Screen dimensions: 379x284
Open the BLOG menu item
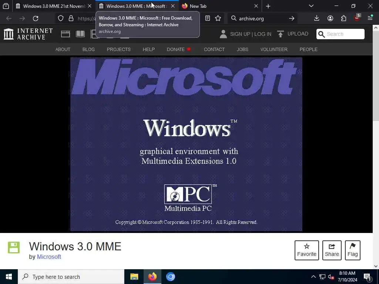(x=88, y=49)
